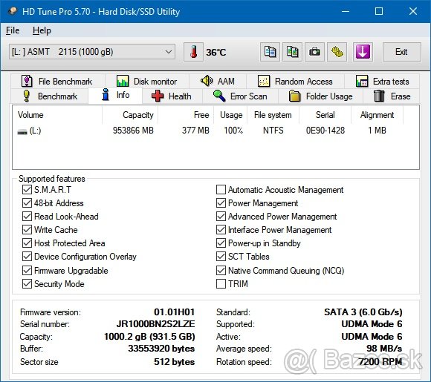Click the Volume column header
The width and height of the screenshot is (431, 382).
(x=57, y=115)
